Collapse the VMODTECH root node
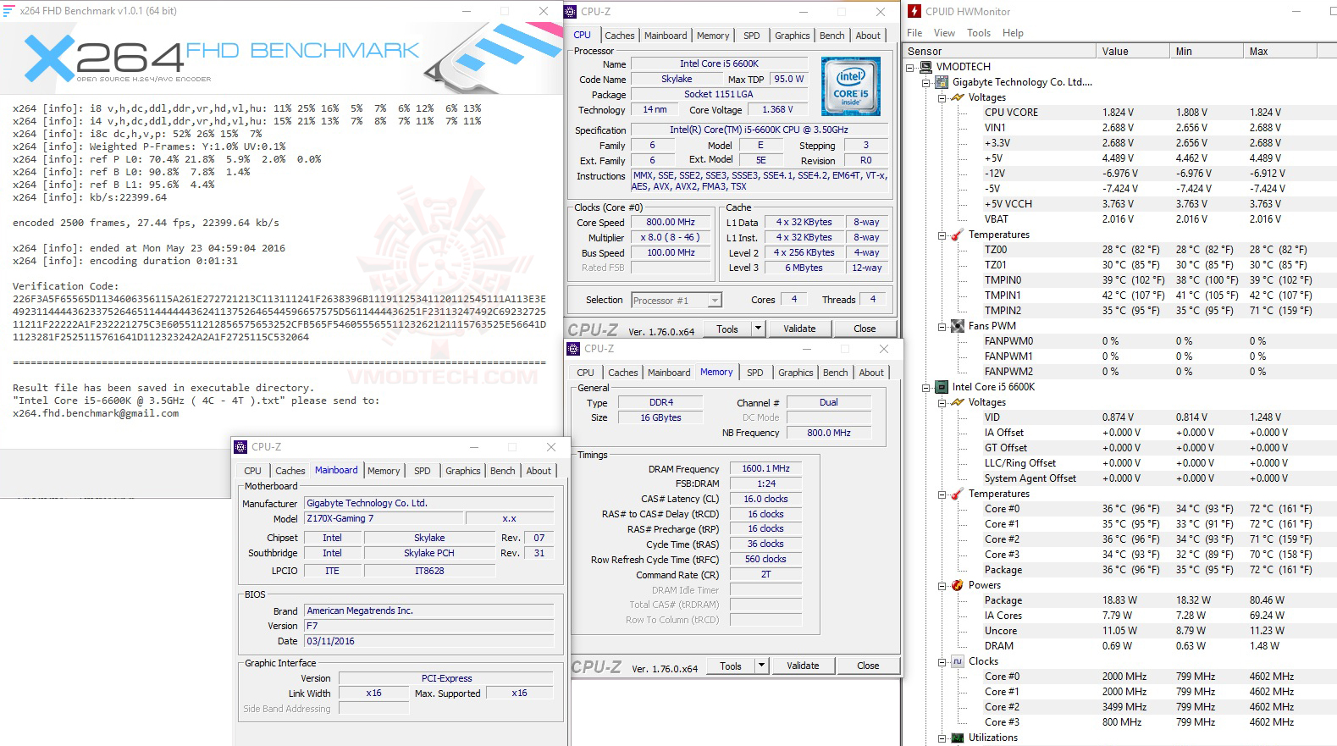The image size is (1337, 746). pyautogui.click(x=910, y=67)
